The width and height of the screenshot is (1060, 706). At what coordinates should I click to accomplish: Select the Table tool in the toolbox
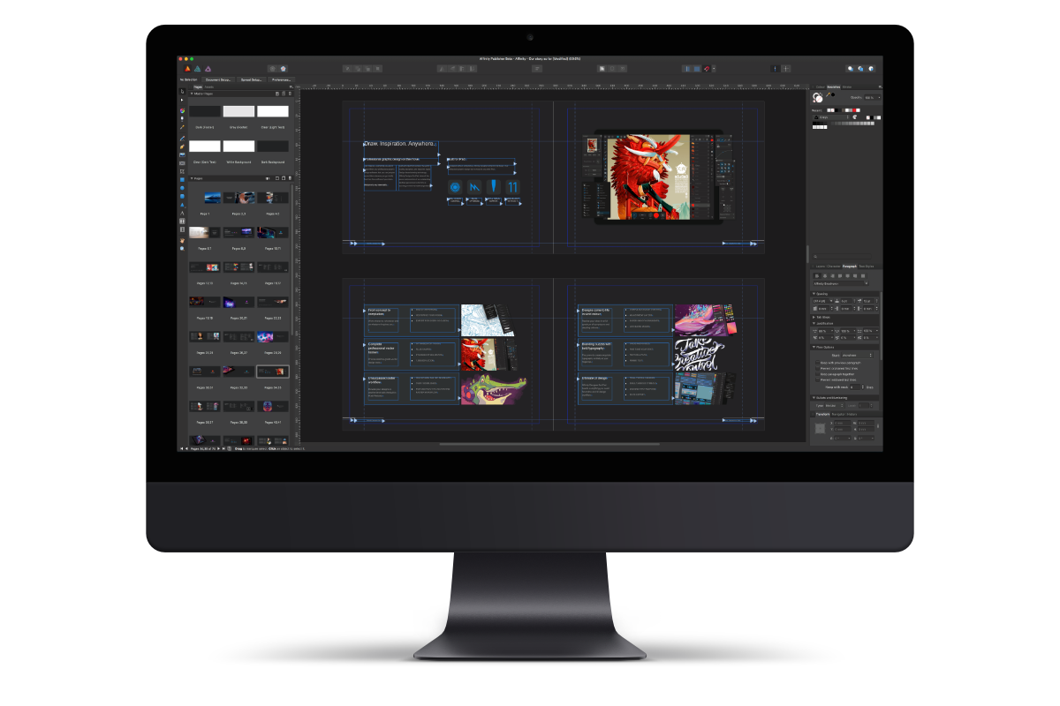[182, 229]
